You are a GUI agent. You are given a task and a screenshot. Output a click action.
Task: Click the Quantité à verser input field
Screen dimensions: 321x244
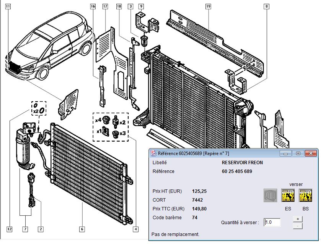(x=272, y=222)
